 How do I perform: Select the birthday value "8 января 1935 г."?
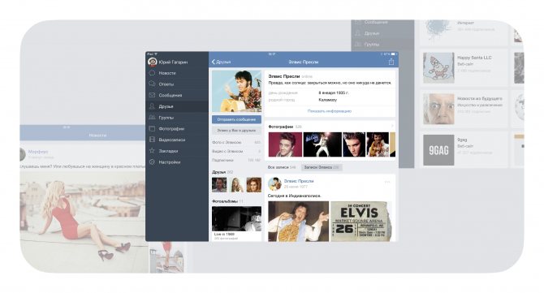pyautogui.click(x=334, y=93)
